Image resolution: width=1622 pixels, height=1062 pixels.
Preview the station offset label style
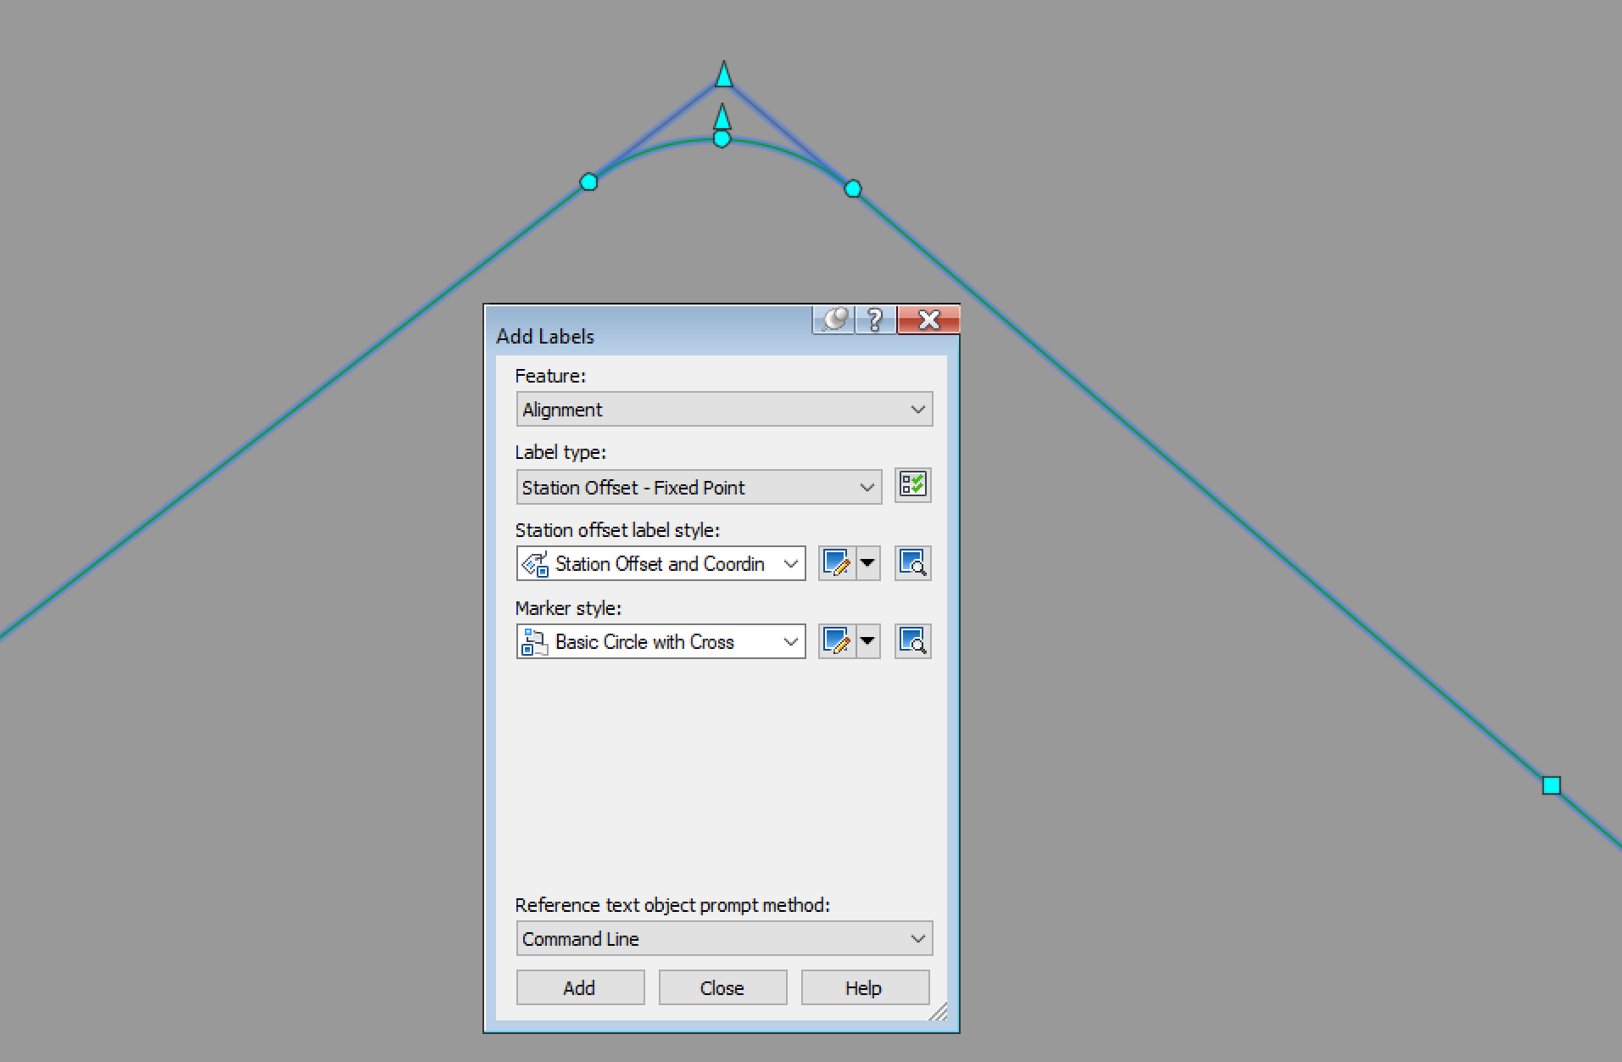click(912, 562)
